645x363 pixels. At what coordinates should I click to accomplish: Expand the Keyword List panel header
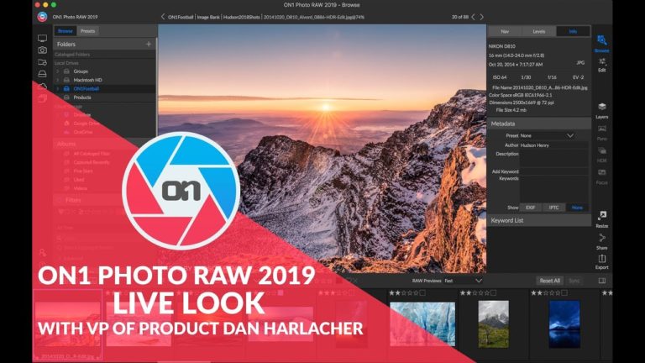click(539, 220)
